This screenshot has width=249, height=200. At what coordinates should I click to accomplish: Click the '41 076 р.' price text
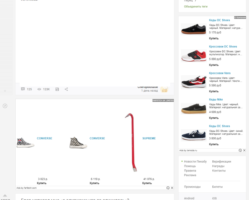coord(149,179)
